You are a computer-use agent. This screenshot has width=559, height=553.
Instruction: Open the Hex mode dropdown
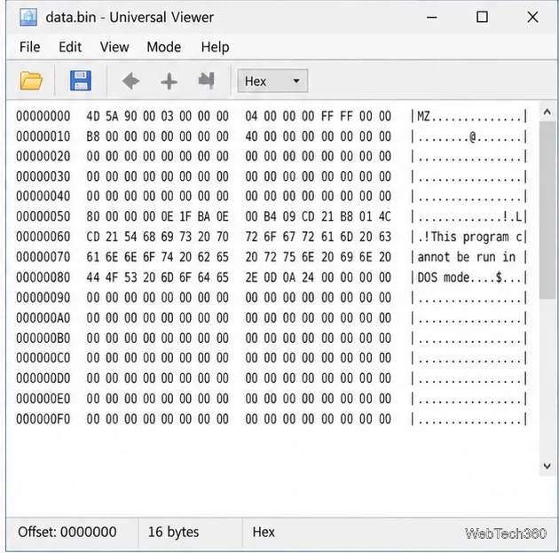[272, 82]
